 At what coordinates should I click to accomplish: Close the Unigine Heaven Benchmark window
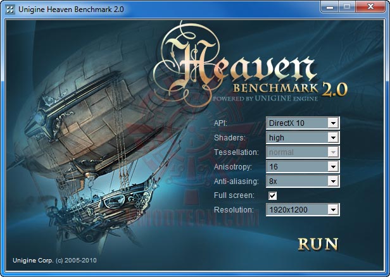click(370, 7)
